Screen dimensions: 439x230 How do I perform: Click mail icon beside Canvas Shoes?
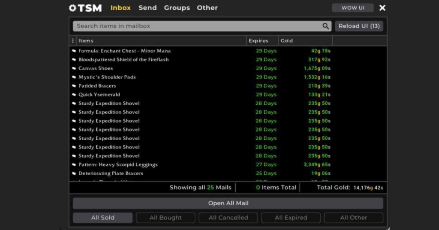(x=74, y=68)
